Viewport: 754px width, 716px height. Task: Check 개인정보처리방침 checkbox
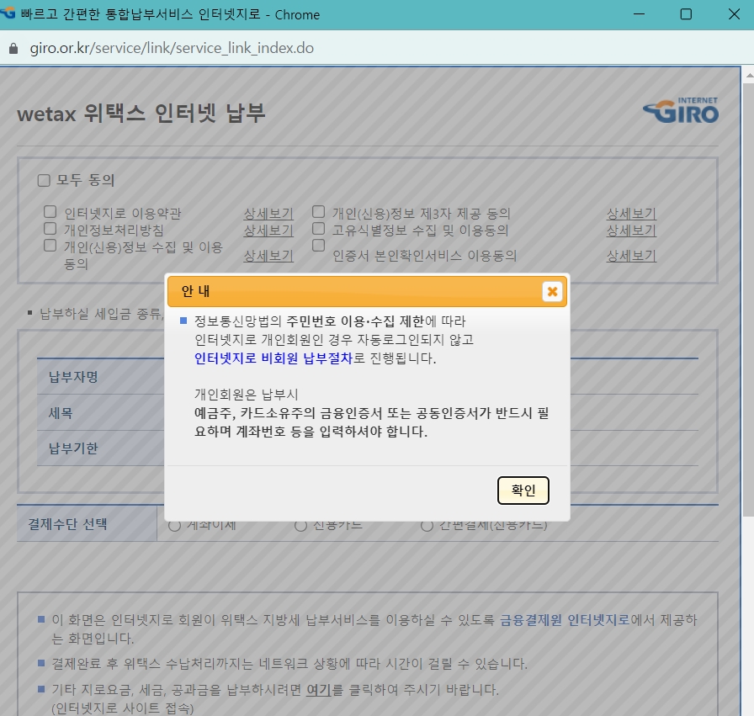pos(50,228)
